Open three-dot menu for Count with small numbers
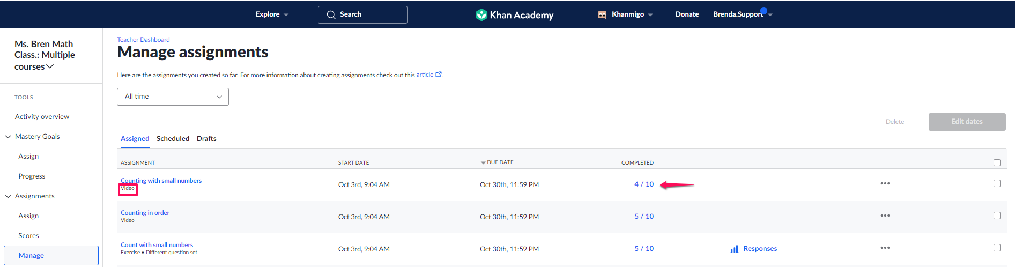The image size is (1015, 267). 885,248
